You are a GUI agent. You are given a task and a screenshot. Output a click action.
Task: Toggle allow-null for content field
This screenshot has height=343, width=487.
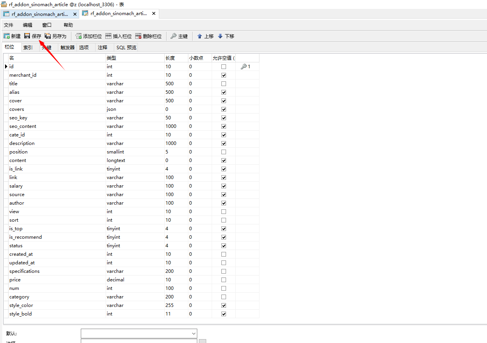tap(224, 160)
